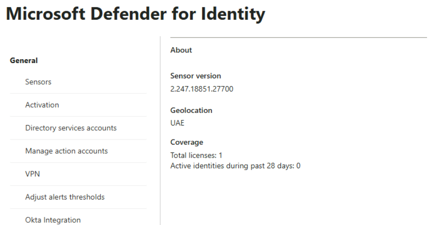
Task: Click the horizontal line above About
Action: 298,37
